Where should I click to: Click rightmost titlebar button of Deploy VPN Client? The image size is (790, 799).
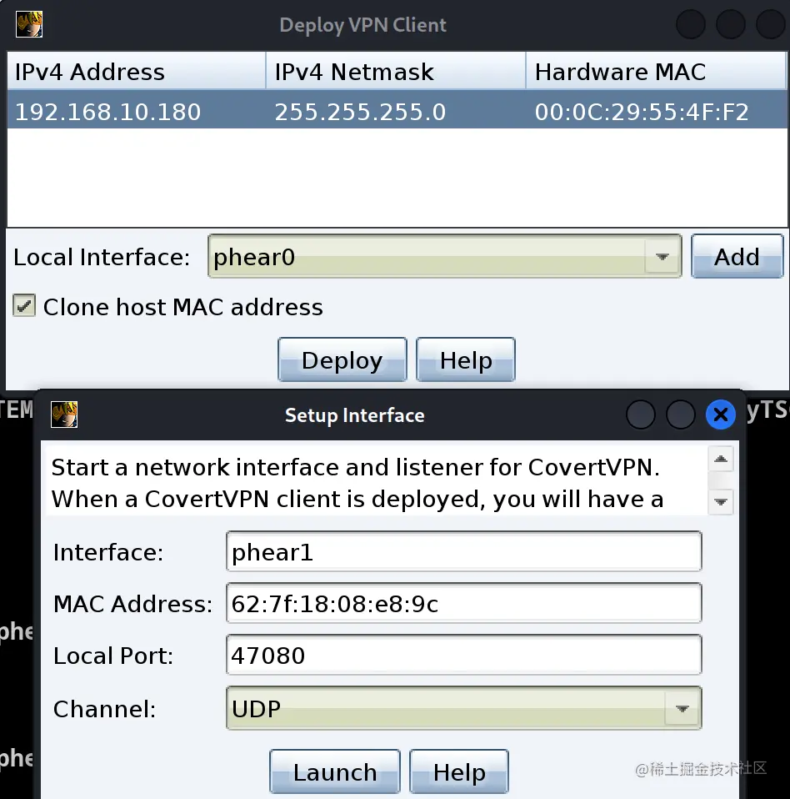(771, 24)
